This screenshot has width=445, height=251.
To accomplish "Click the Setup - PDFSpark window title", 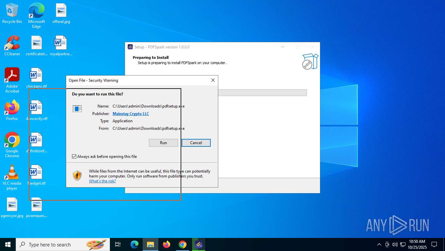I will [162, 47].
